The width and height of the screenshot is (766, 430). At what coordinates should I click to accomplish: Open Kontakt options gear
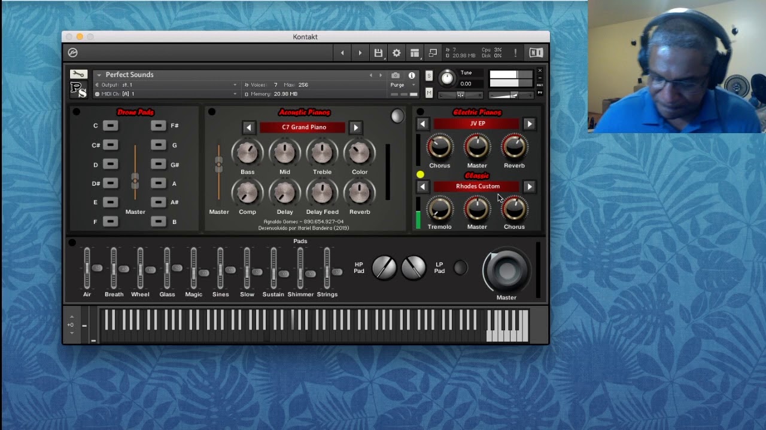(396, 53)
